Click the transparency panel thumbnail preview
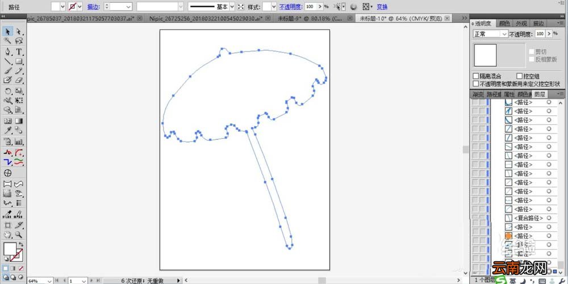Screen dimensions: 568x284 click(485, 55)
